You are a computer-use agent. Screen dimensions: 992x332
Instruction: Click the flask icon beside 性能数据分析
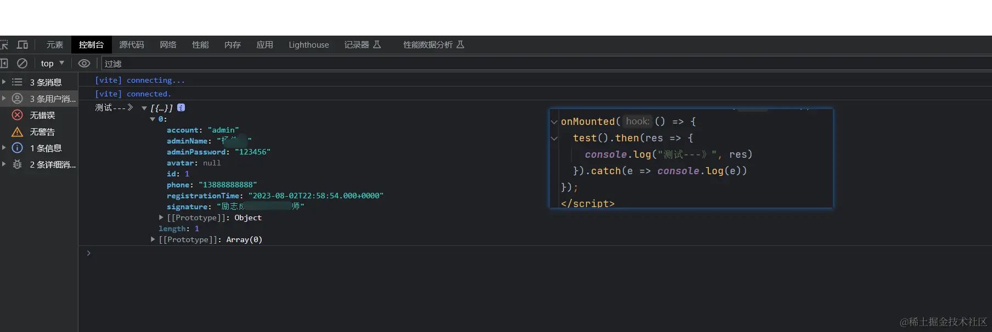pyautogui.click(x=460, y=44)
